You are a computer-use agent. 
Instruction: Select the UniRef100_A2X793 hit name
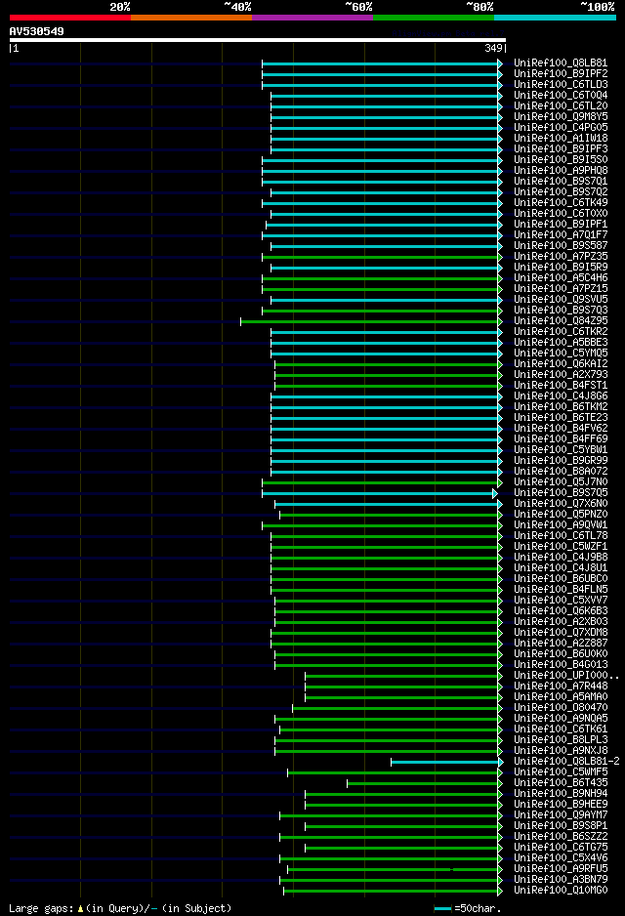(561, 374)
